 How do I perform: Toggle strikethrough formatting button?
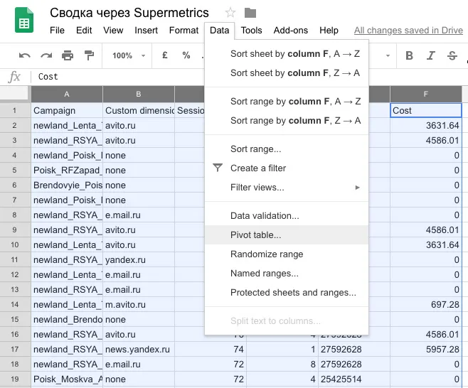[452, 55]
